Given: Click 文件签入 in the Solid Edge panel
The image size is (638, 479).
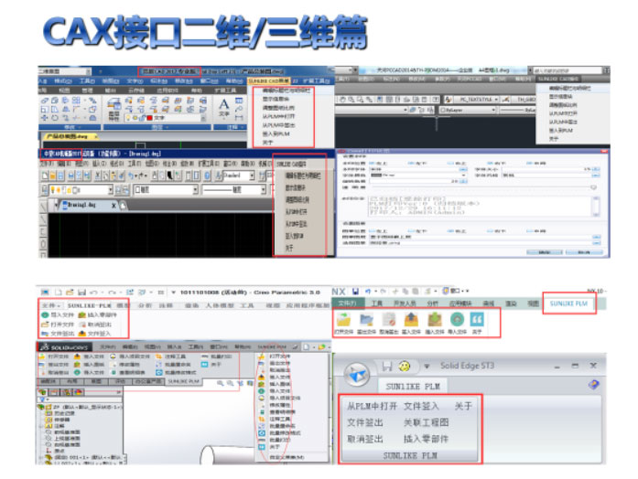Looking at the screenshot, I should [x=422, y=406].
